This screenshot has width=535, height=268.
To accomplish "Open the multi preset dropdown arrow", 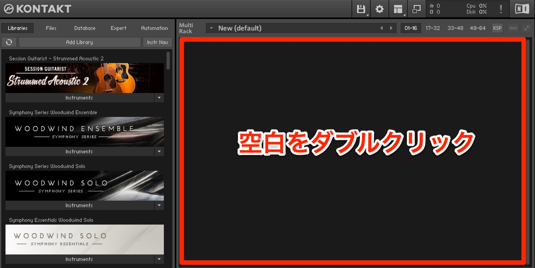I will pyautogui.click(x=211, y=28).
